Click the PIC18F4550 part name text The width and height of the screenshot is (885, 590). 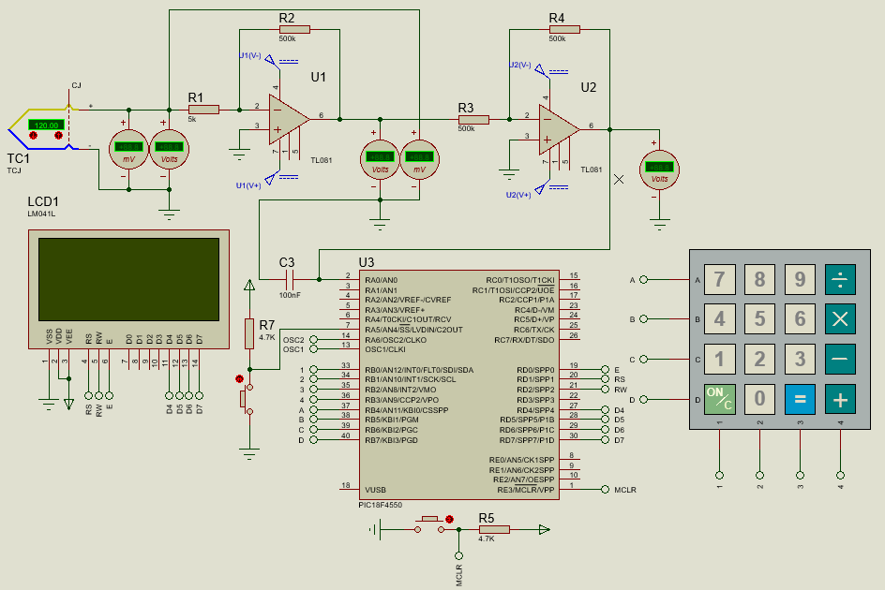(381, 505)
